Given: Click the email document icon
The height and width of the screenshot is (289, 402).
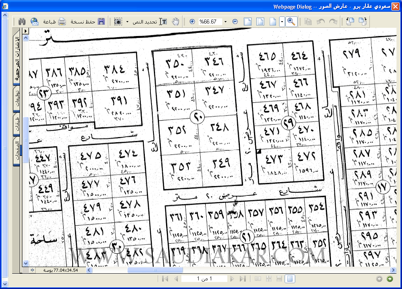Looking at the screenshot, I should pos(35,22).
